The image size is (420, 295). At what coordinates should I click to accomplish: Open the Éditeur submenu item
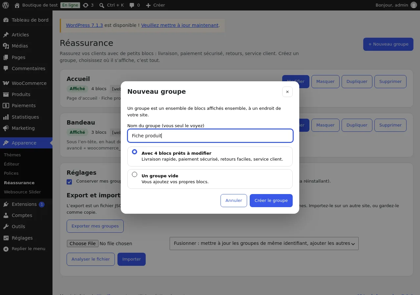click(x=12, y=164)
